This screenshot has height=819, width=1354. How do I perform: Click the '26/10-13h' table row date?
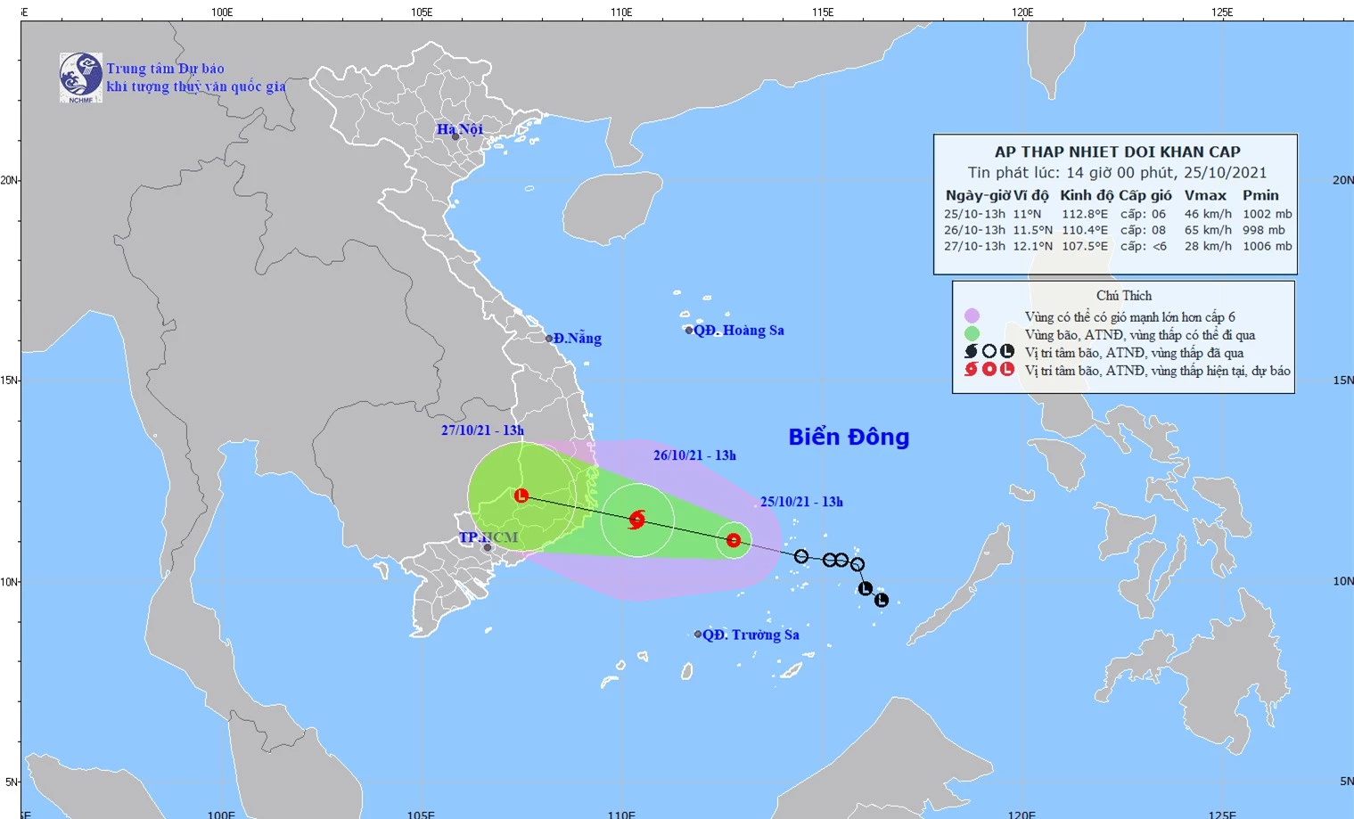974,230
